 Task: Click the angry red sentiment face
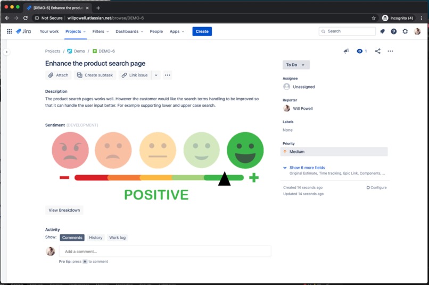70,150
